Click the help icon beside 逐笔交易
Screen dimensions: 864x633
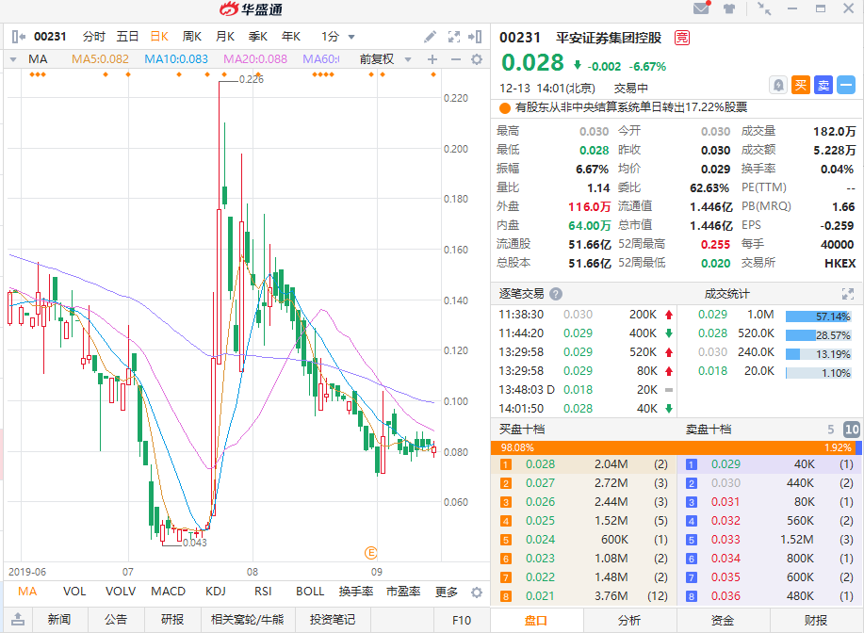(556, 294)
